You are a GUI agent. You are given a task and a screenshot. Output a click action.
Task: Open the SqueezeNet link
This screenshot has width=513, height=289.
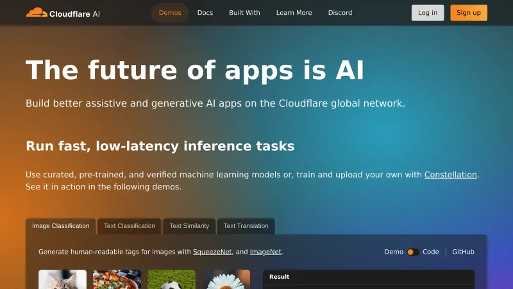pyautogui.click(x=212, y=252)
